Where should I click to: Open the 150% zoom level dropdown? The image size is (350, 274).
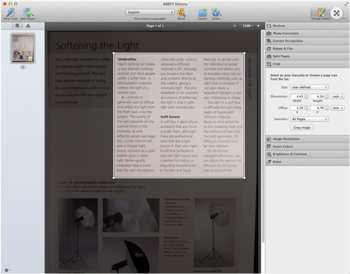248,26
